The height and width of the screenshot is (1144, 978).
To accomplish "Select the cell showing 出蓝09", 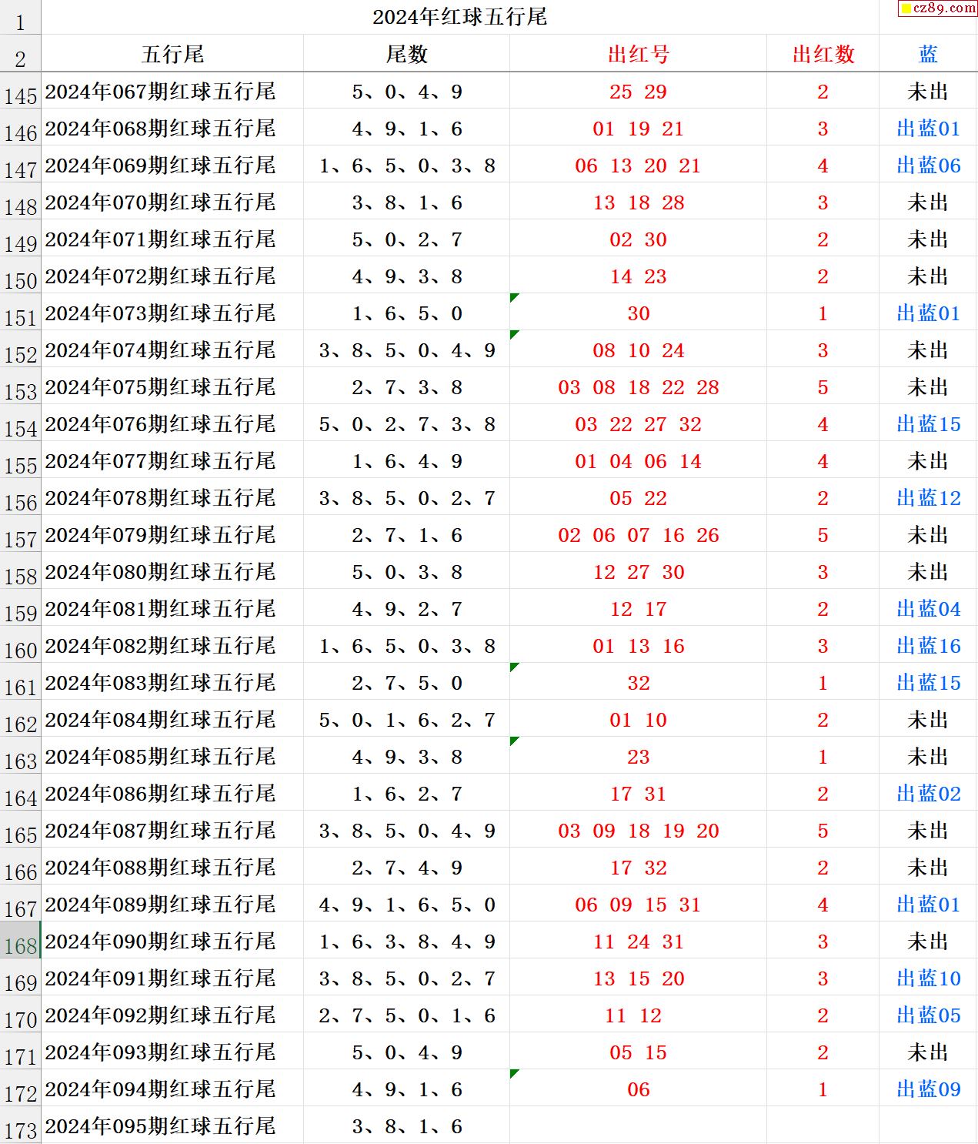I will click(928, 1089).
